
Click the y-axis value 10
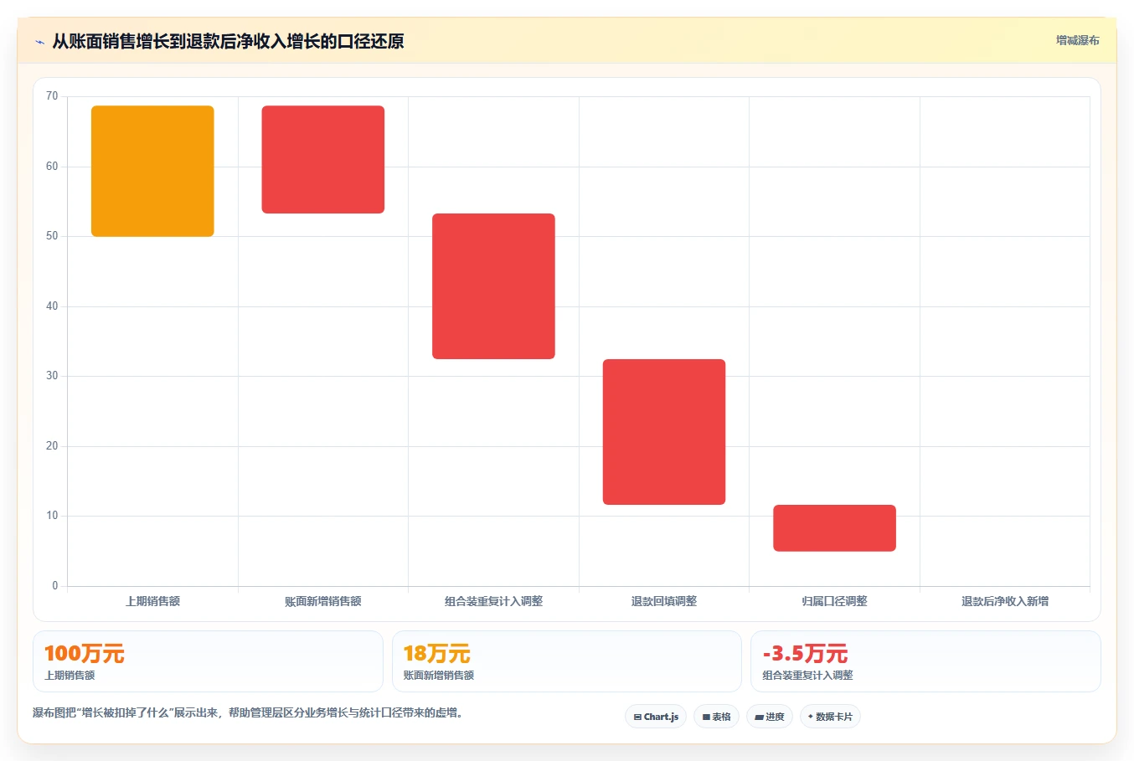[x=52, y=516]
